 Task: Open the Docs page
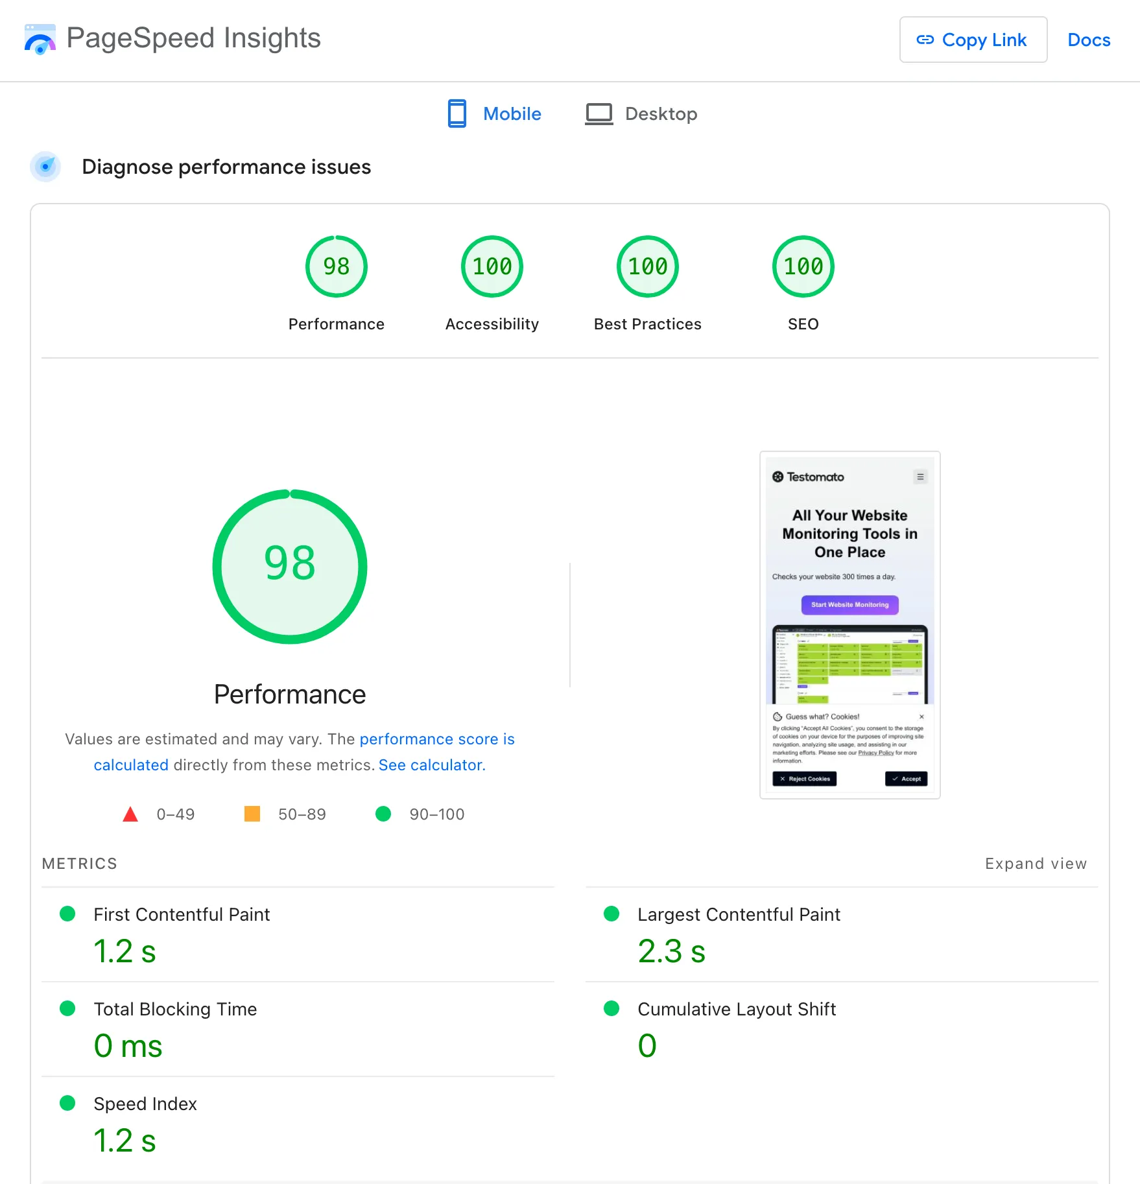(1088, 40)
